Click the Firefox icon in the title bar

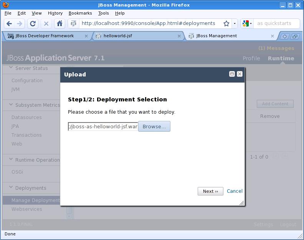click(x=6, y=5)
